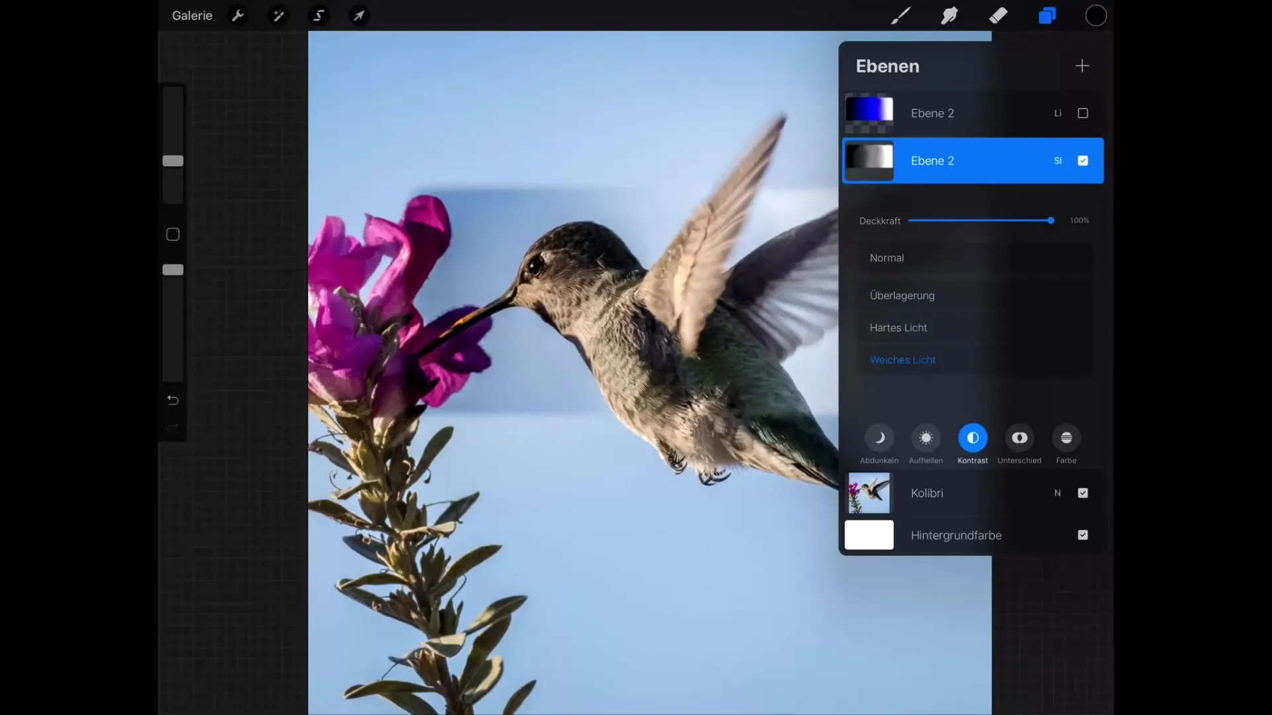Close the Layers panel via Layers icon

1047,15
